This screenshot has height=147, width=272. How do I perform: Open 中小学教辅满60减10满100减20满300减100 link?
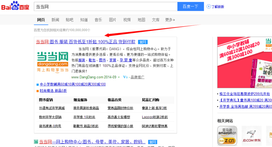point(73,84)
